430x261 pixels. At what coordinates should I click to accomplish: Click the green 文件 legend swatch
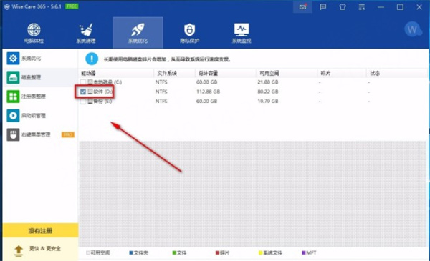(174, 252)
